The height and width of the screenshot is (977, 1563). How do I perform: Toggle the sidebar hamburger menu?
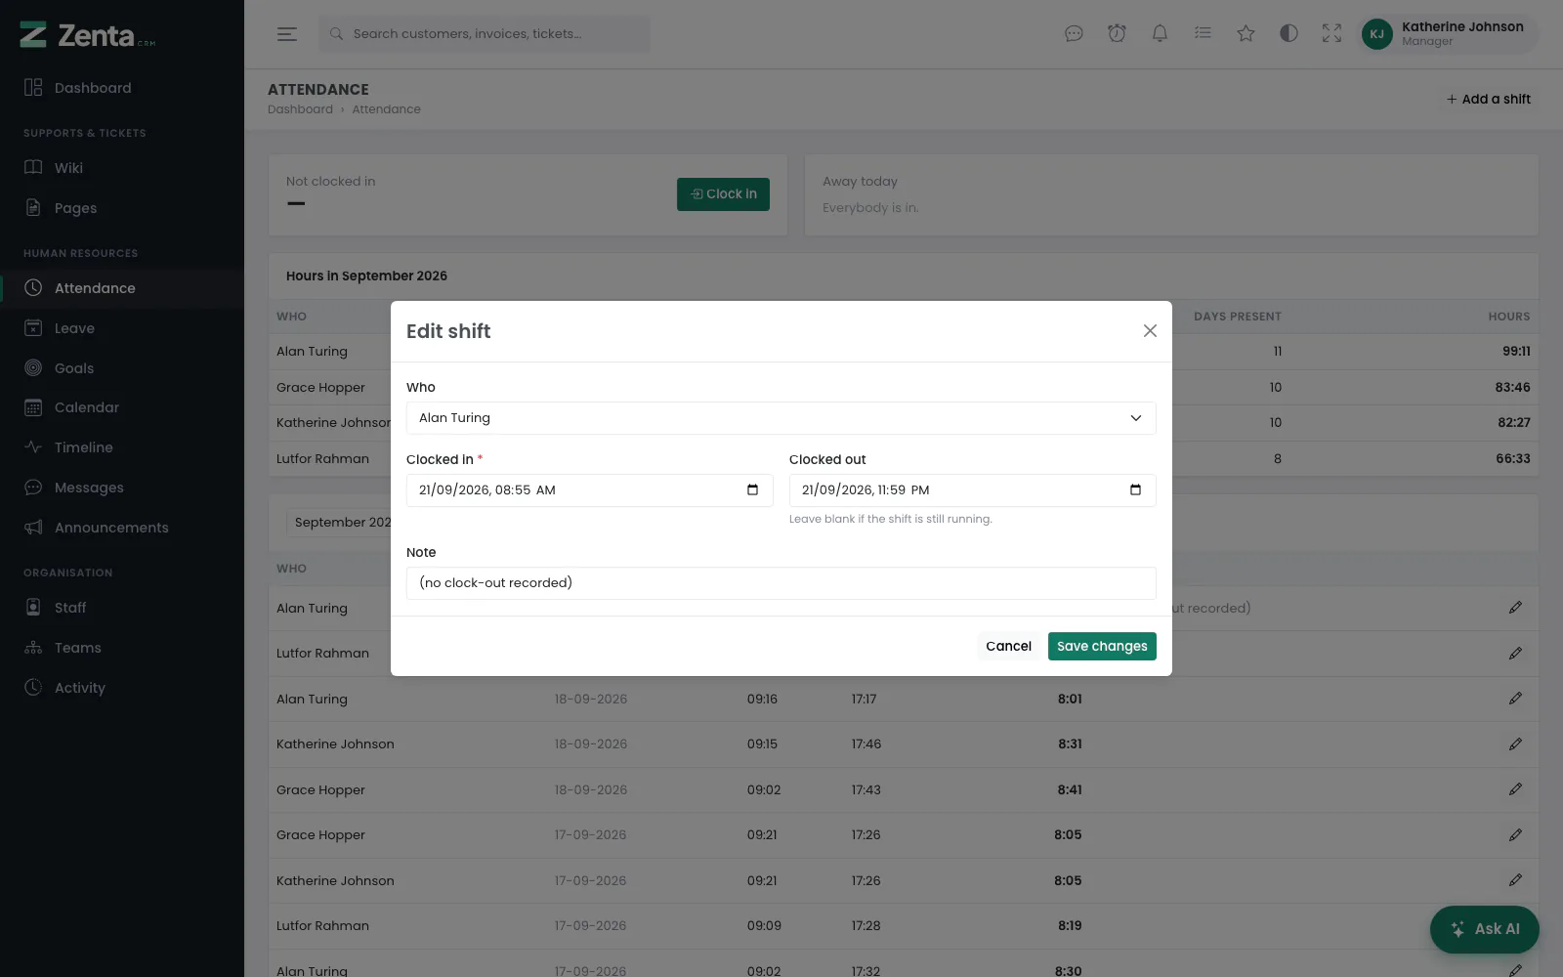point(286,34)
